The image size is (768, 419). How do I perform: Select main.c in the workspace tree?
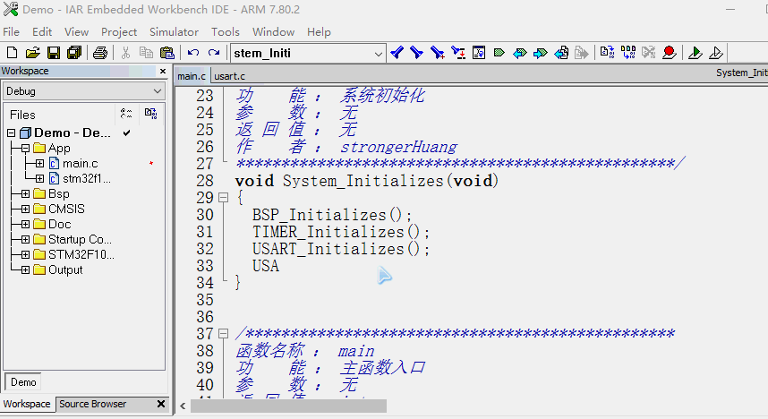pyautogui.click(x=80, y=164)
